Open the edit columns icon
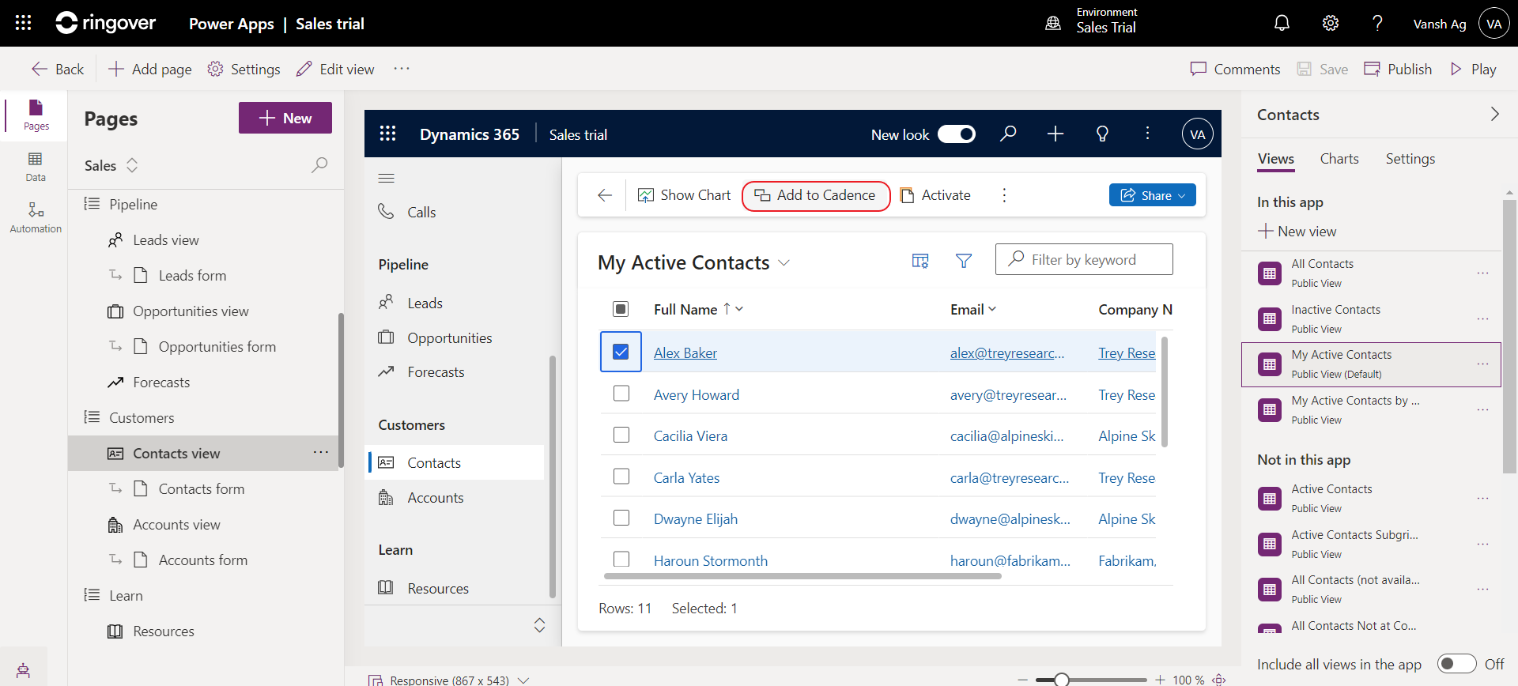1518x686 pixels. click(x=920, y=260)
